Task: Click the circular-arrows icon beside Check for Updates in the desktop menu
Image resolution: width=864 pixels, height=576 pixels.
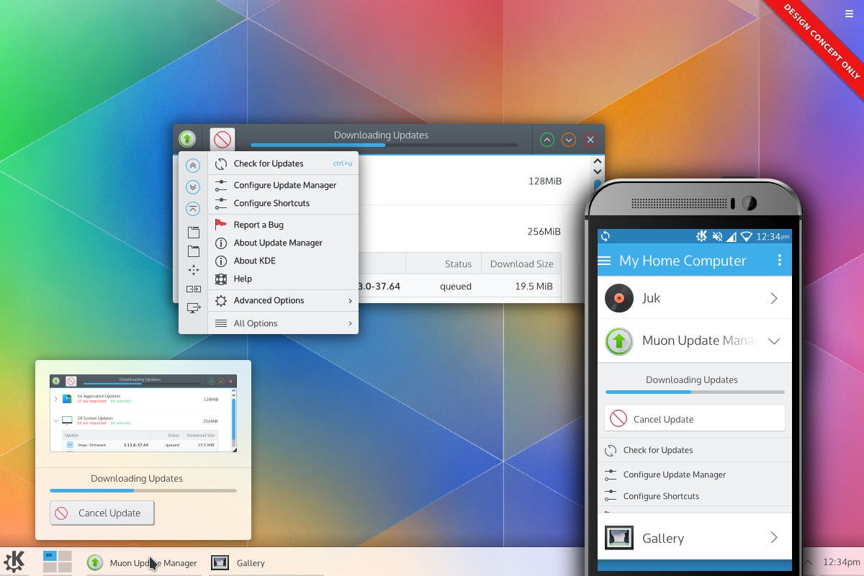Action: [221, 163]
